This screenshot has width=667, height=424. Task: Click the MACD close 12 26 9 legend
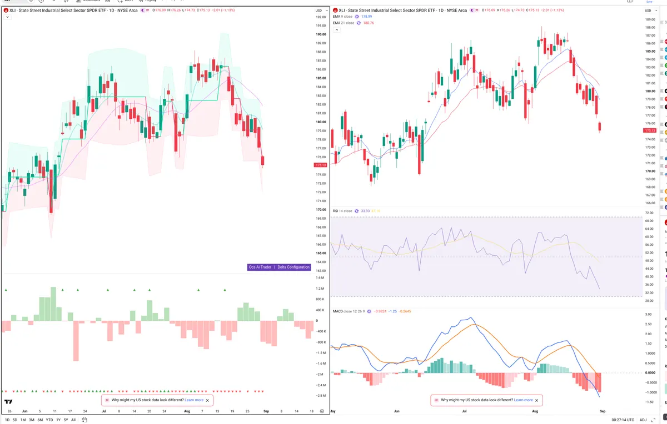(348, 311)
